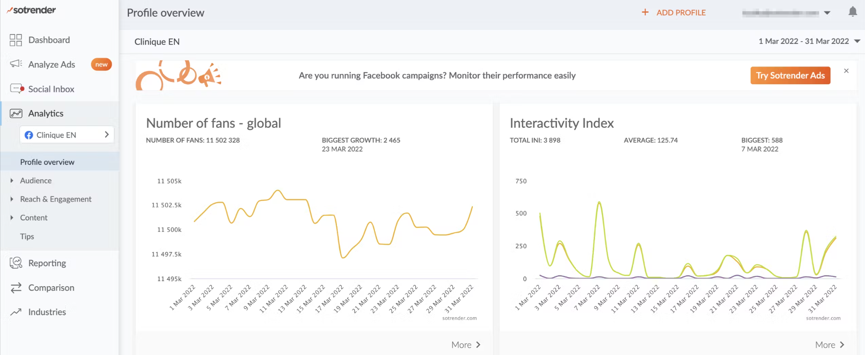Click the Analyze Ads megaphone icon
Screen dimensions: 865x355
click(x=16, y=64)
